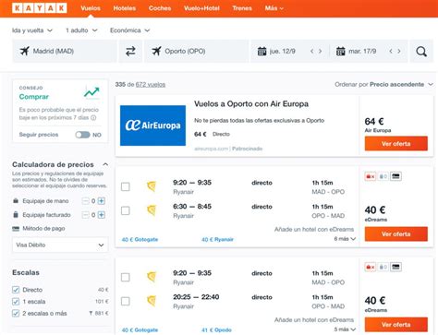Viewport: 438px width, 335px height.
Task: Switch to Coches tab
Action: coord(160,8)
